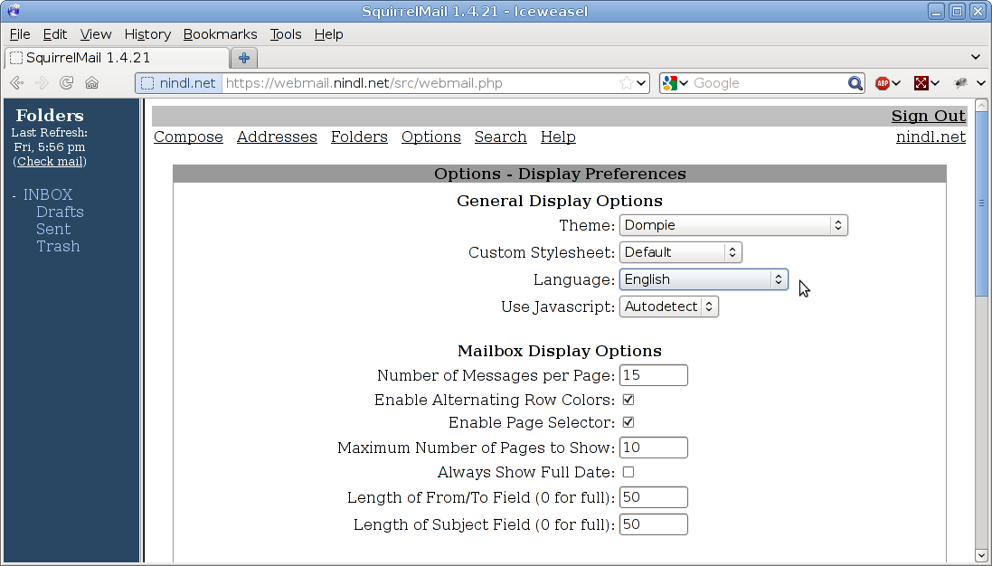Image resolution: width=992 pixels, height=566 pixels.
Task: Open the Use Javascript Autodetect dropdown
Action: [668, 307]
